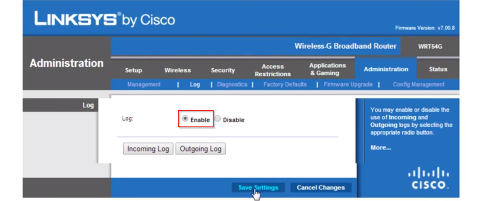This screenshot has height=201, width=484.
Task: Go to the Security tab
Action: [x=223, y=70]
